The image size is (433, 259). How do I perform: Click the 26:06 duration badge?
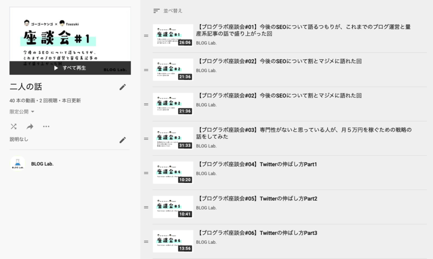185,43
